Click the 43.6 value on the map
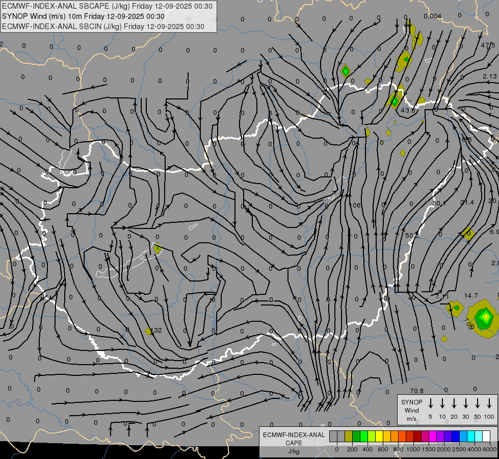 click(x=408, y=111)
